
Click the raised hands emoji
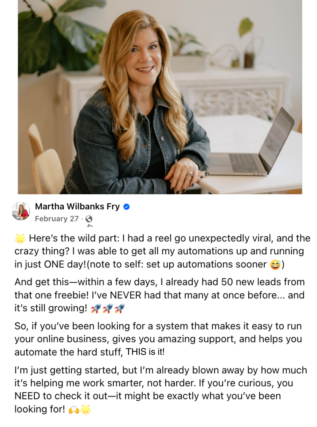pos(74,409)
